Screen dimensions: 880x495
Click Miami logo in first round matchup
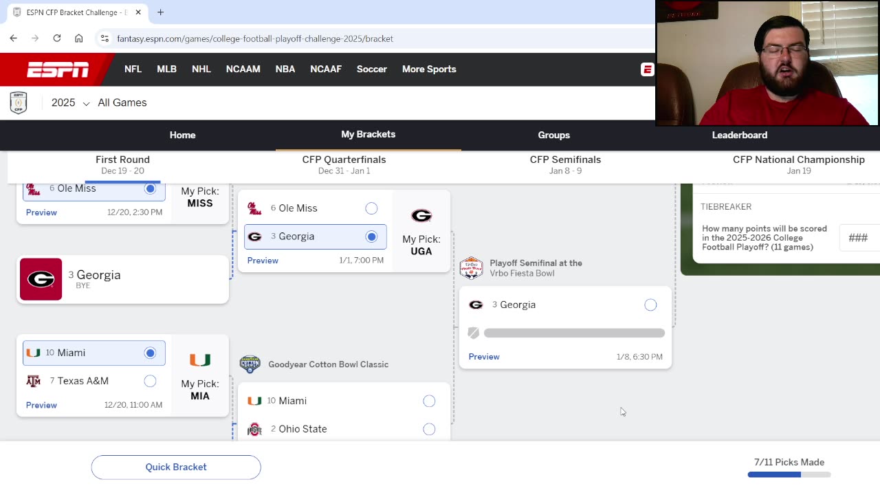pyautogui.click(x=33, y=353)
